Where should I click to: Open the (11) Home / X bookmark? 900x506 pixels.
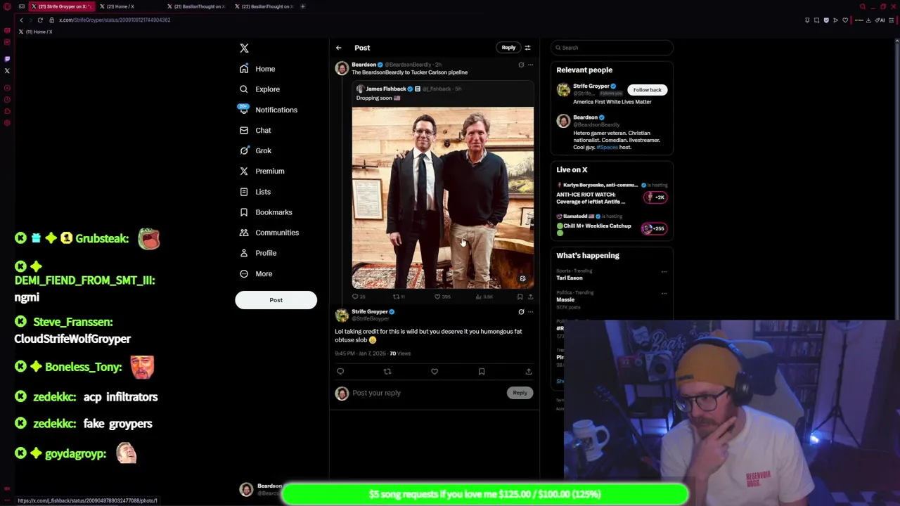tap(36, 32)
